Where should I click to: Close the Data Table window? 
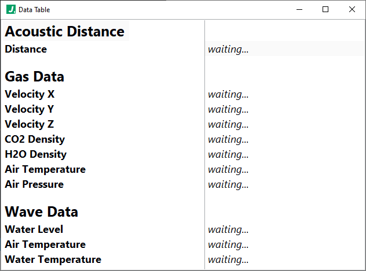coord(352,10)
